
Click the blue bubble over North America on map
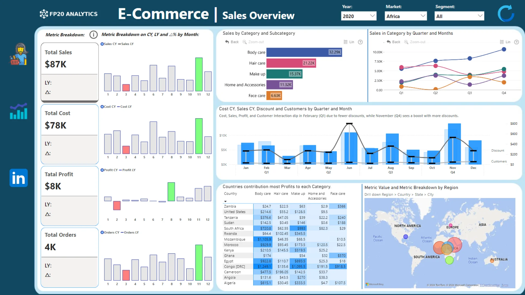click(x=406, y=237)
